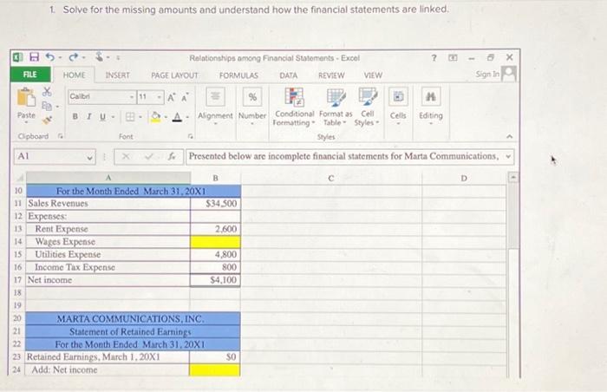607x392 pixels.
Task: Open the font size 11 dropdown
Action: (159, 97)
